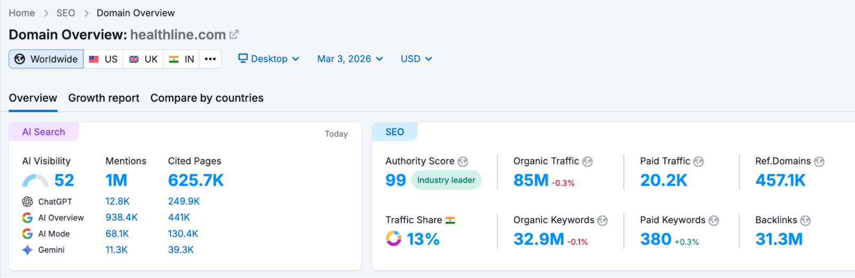Switch the region to US

click(104, 59)
